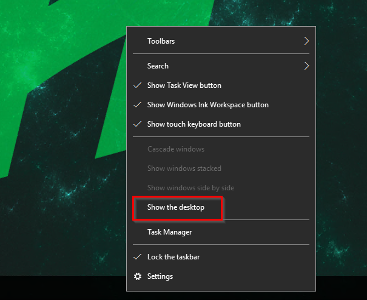Image resolution: width=367 pixels, height=300 pixels.
Task: Open the Toolbars menu entry
Action: [161, 41]
